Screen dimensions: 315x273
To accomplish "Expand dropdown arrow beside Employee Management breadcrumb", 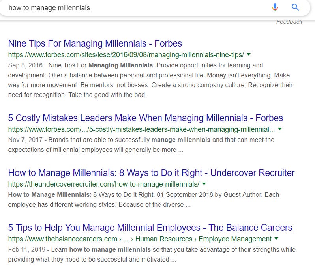I will [x=276, y=239].
